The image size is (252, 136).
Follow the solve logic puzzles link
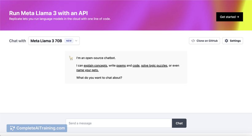click(154, 65)
